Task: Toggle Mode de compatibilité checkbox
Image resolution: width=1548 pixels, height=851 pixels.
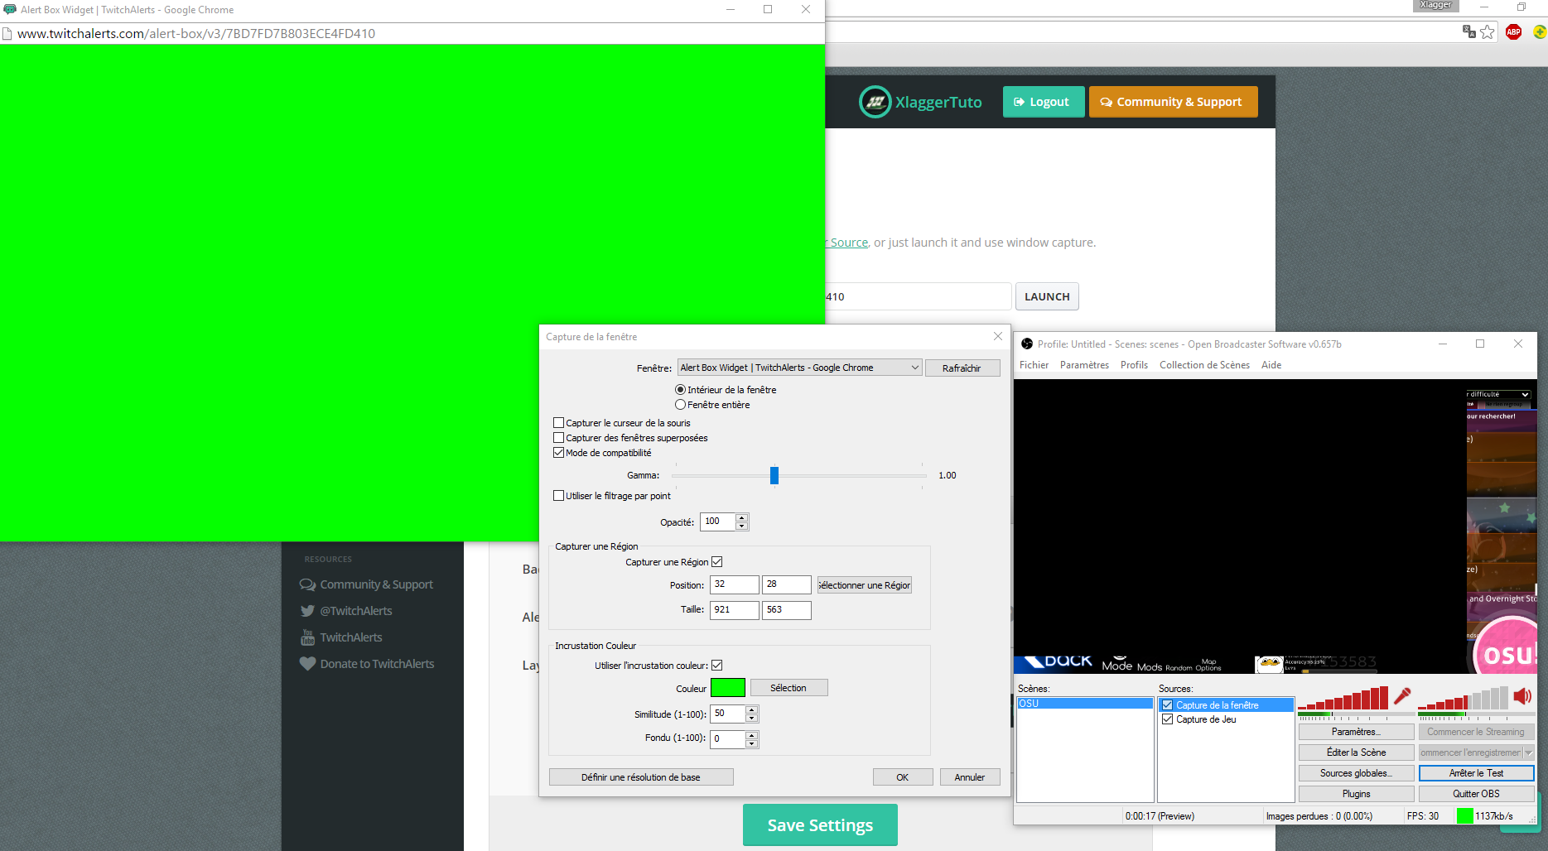Action: point(558,453)
